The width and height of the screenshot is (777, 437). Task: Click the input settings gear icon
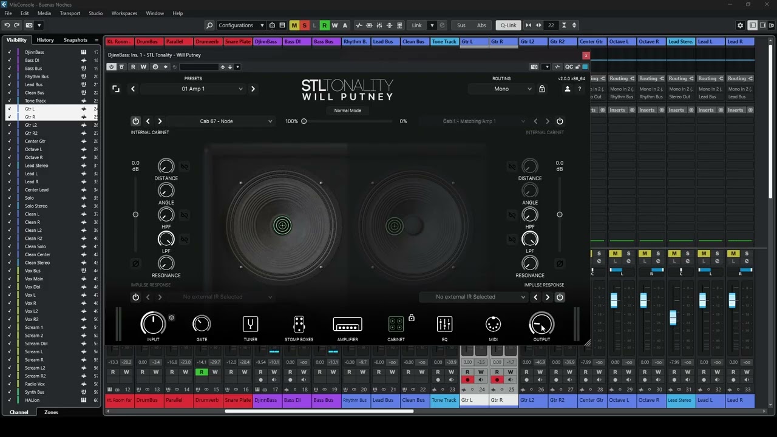pos(172,317)
